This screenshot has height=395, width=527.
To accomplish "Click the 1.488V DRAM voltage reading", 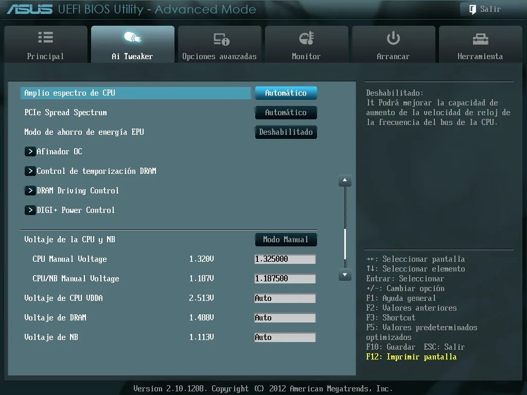I will click(201, 317).
